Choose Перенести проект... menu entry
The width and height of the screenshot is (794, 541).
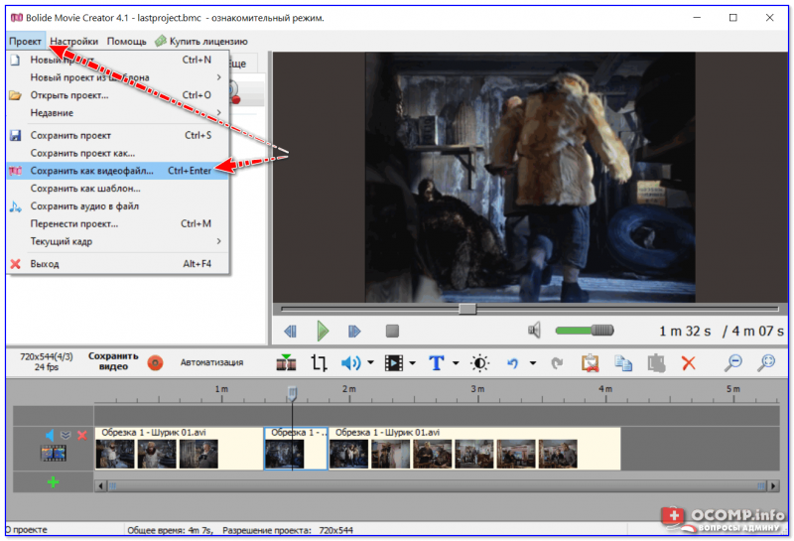coord(118,223)
